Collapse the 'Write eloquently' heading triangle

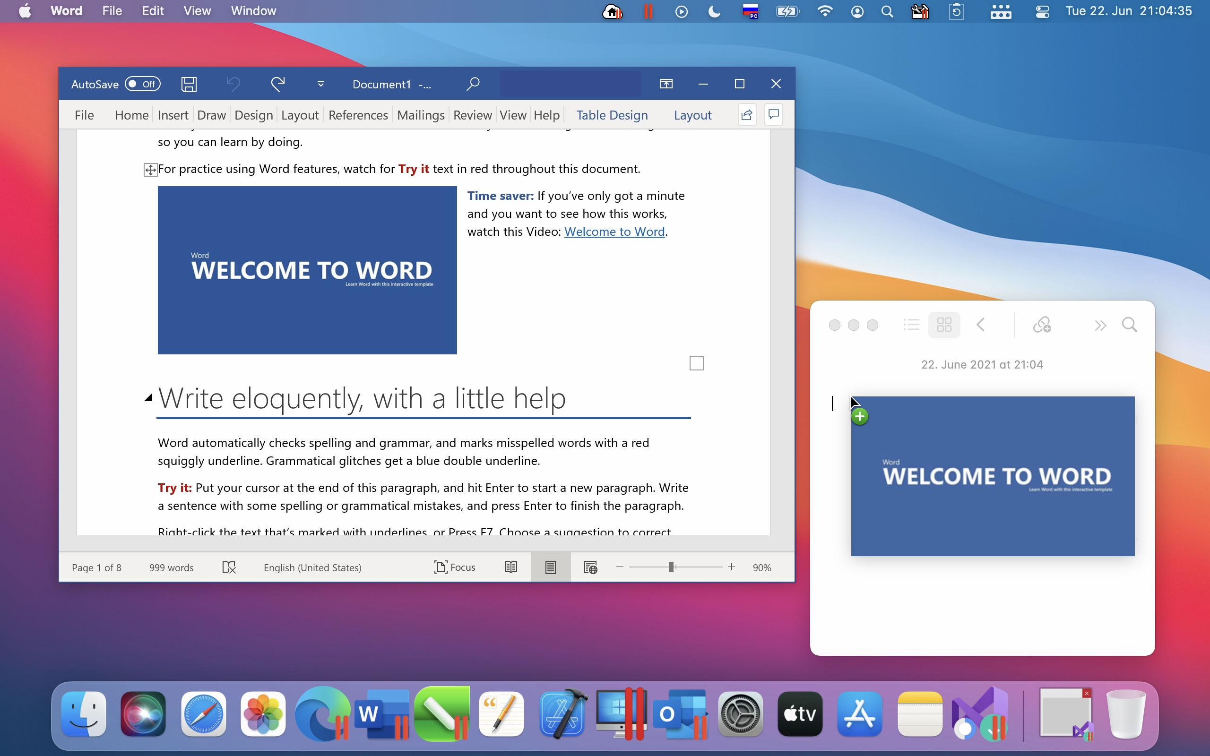click(148, 397)
